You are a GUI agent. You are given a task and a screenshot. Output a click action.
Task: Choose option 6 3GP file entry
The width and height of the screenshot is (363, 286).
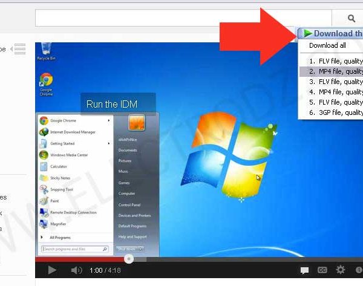click(x=331, y=112)
